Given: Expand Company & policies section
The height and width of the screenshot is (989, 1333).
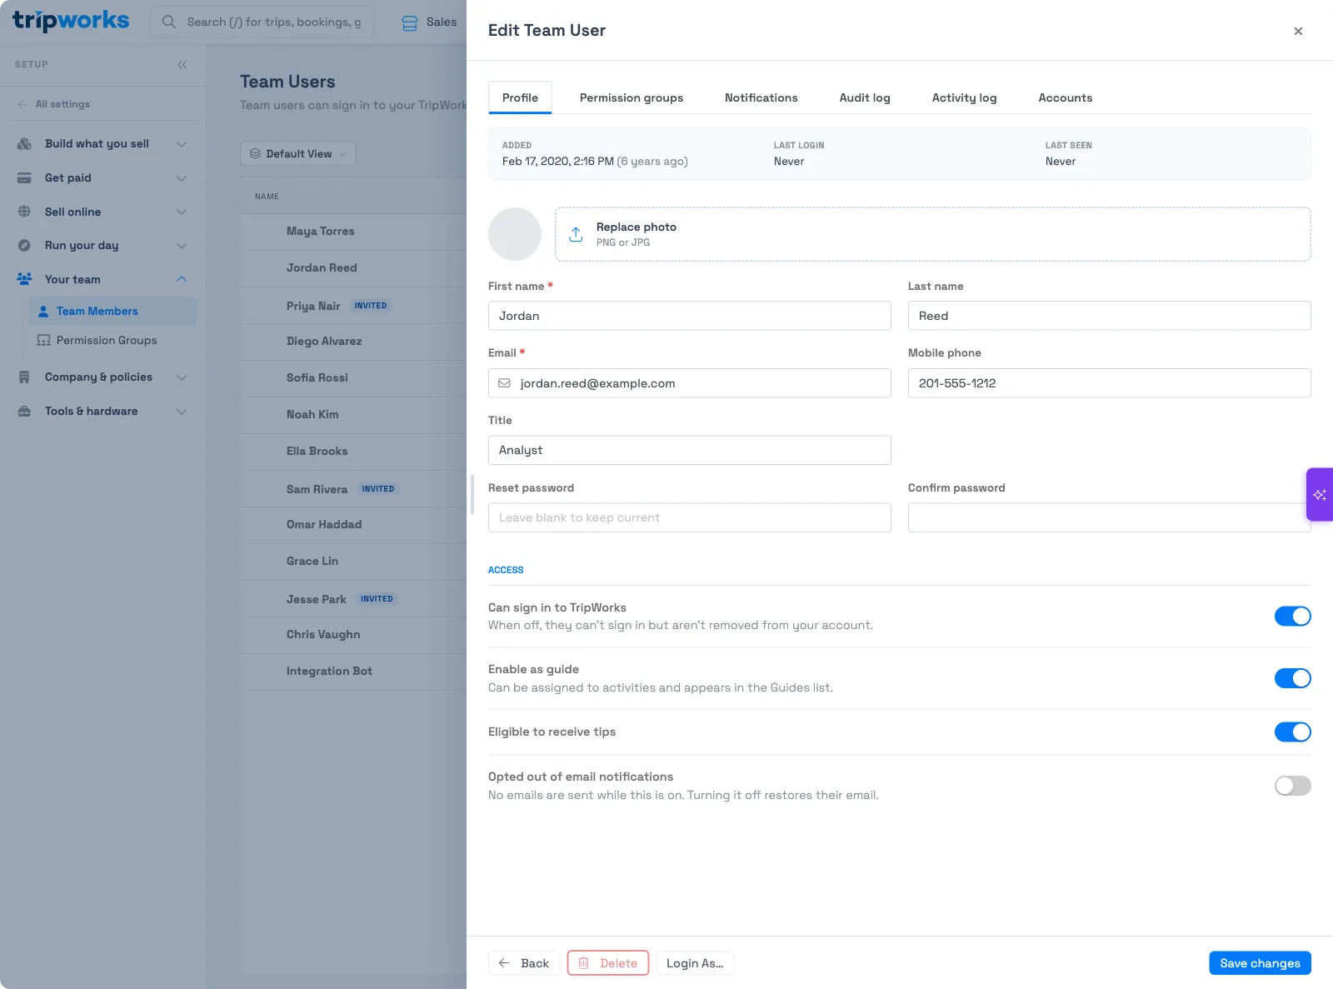Looking at the screenshot, I should tap(182, 377).
